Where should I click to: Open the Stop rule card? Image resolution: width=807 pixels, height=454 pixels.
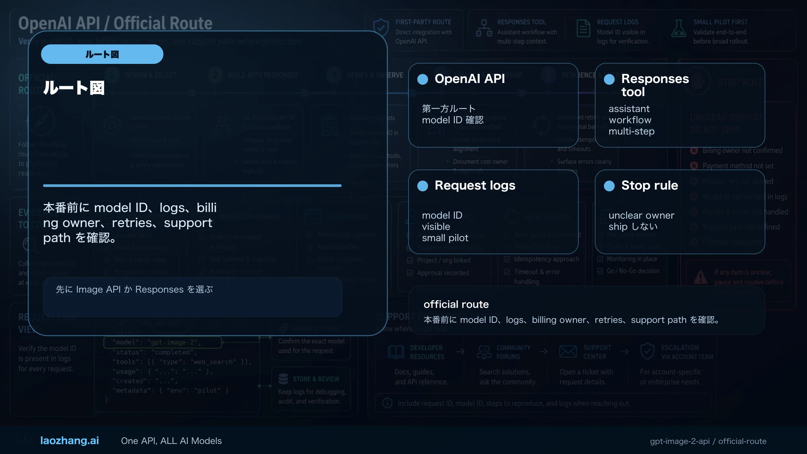[x=680, y=212]
